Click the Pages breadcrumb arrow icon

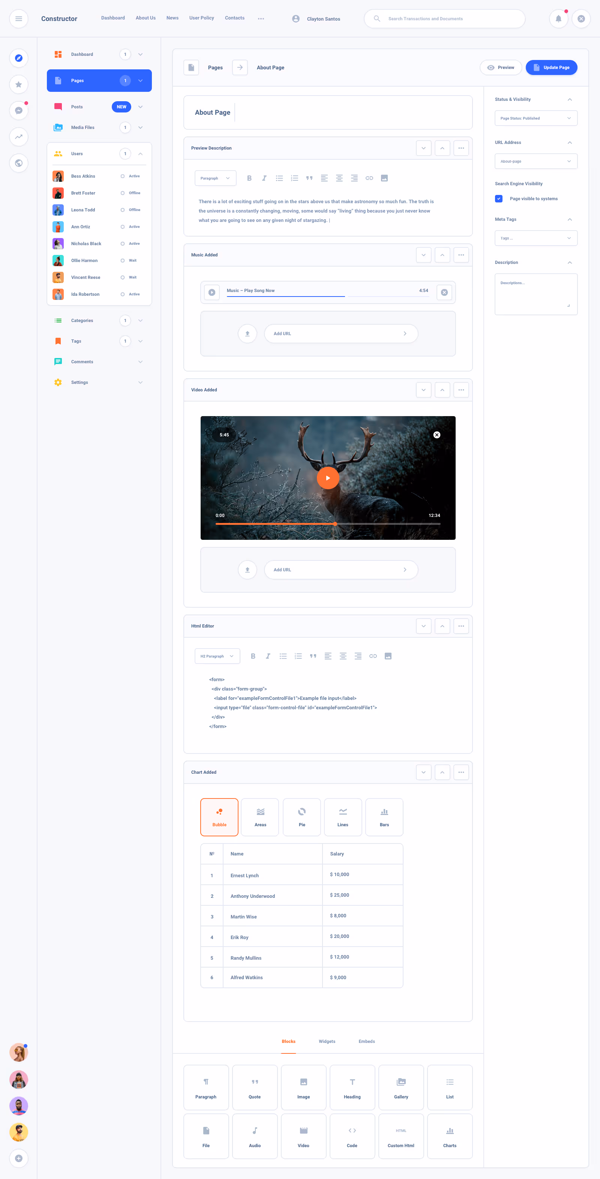coord(240,67)
